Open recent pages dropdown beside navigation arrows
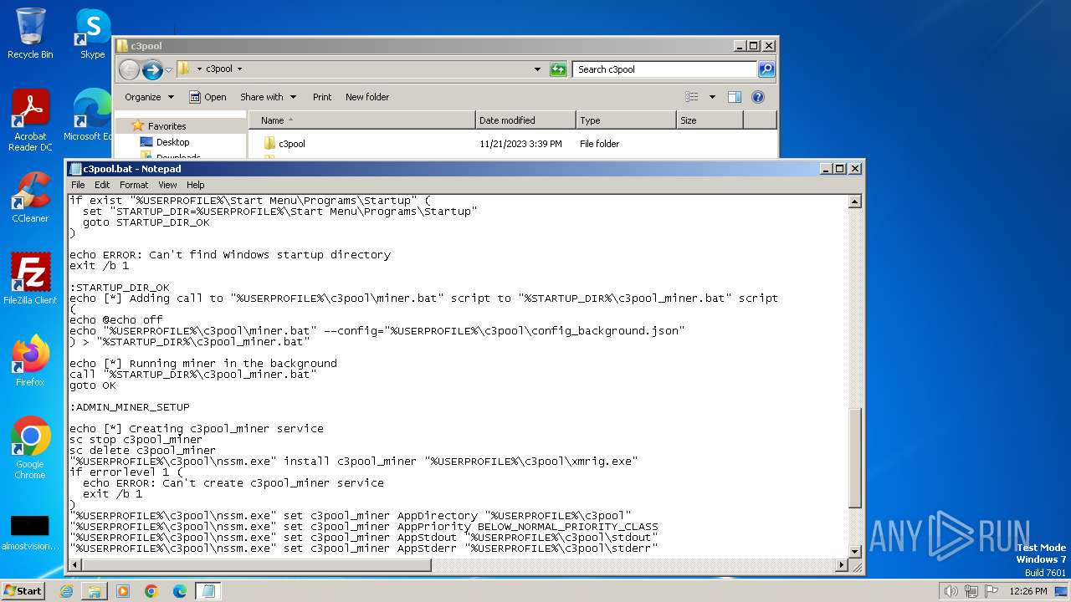 168,69
